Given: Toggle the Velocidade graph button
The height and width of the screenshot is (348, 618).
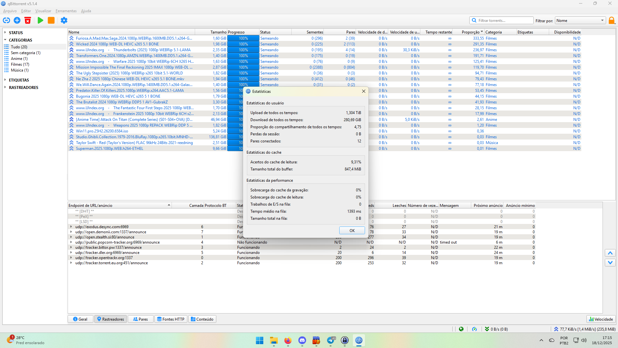Looking at the screenshot, I should tap(601, 319).
